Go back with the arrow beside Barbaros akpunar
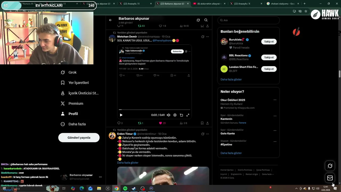The height and width of the screenshot is (192, 341). (111, 20)
